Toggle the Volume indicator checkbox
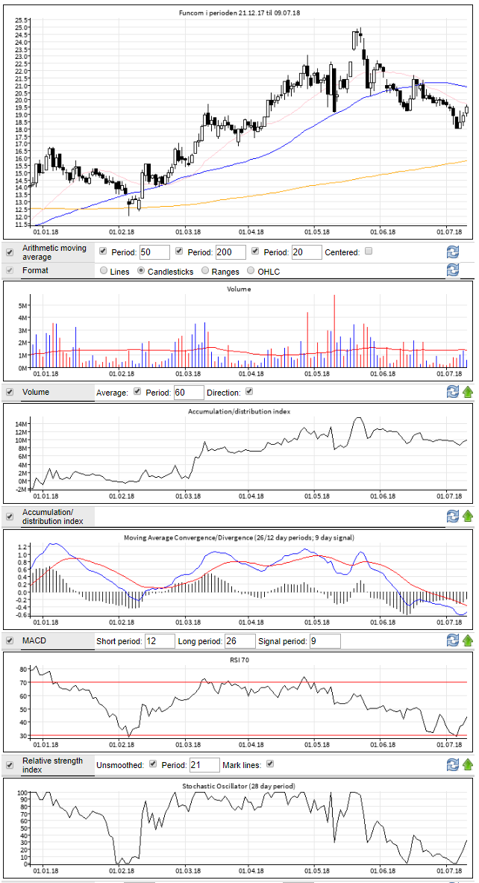 10,391
